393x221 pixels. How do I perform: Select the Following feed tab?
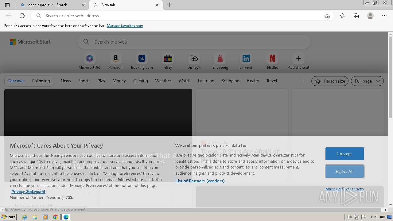(41, 81)
